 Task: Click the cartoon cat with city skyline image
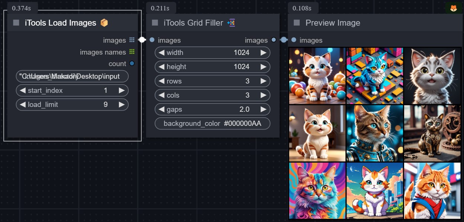point(375,191)
